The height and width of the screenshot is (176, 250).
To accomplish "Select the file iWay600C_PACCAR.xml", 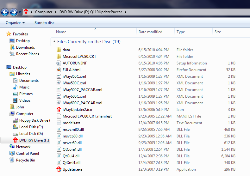I will (x=82, y=103).
